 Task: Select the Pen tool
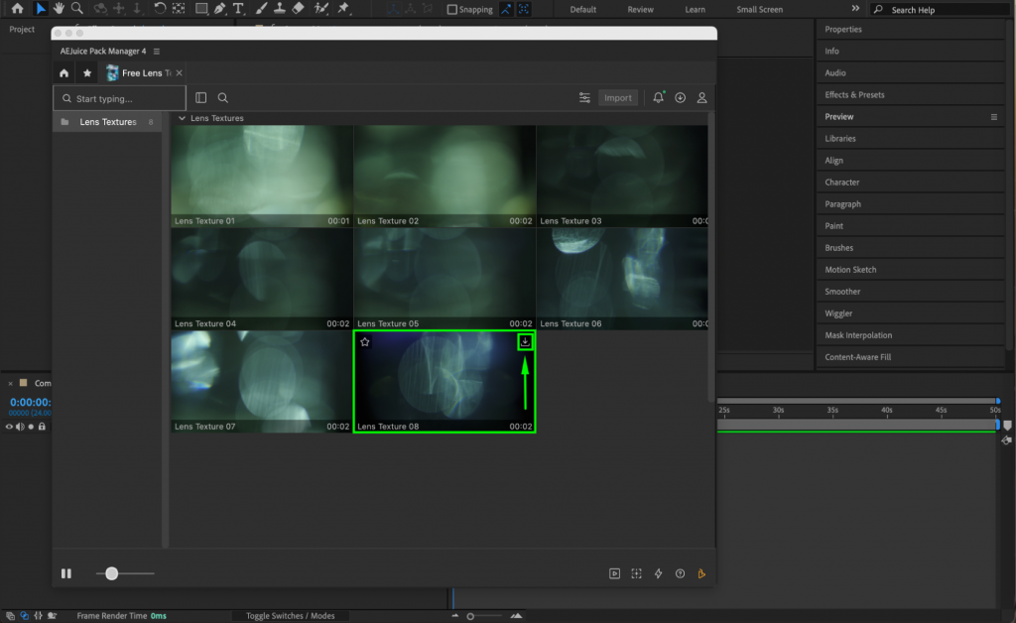[221, 9]
